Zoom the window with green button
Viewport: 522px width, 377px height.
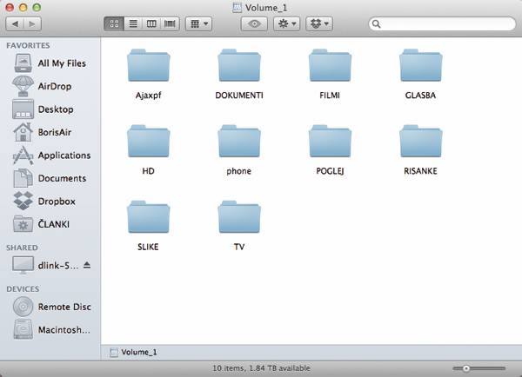pyautogui.click(x=37, y=7)
